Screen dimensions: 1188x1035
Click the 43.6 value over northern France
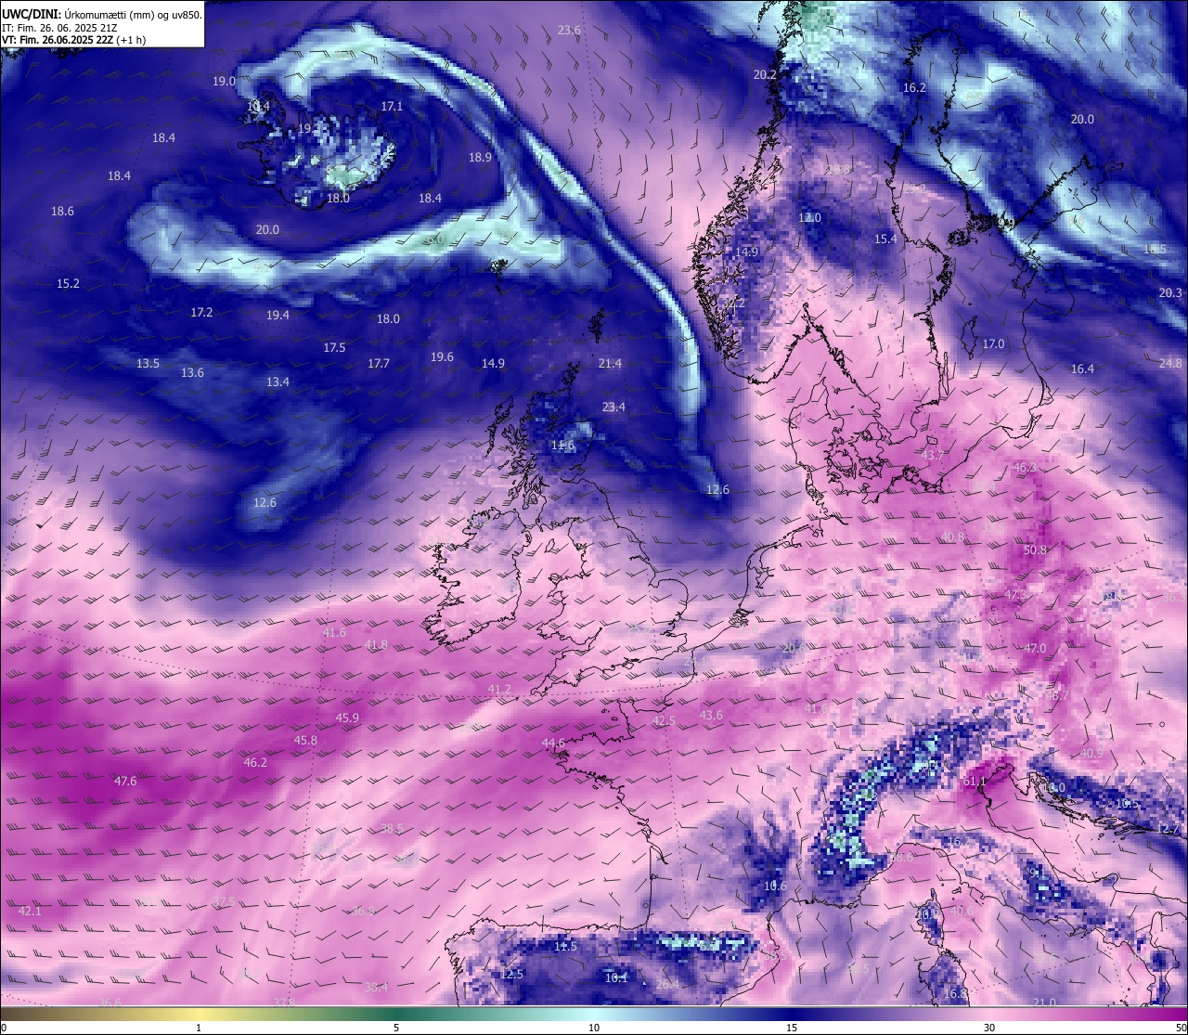[711, 716]
